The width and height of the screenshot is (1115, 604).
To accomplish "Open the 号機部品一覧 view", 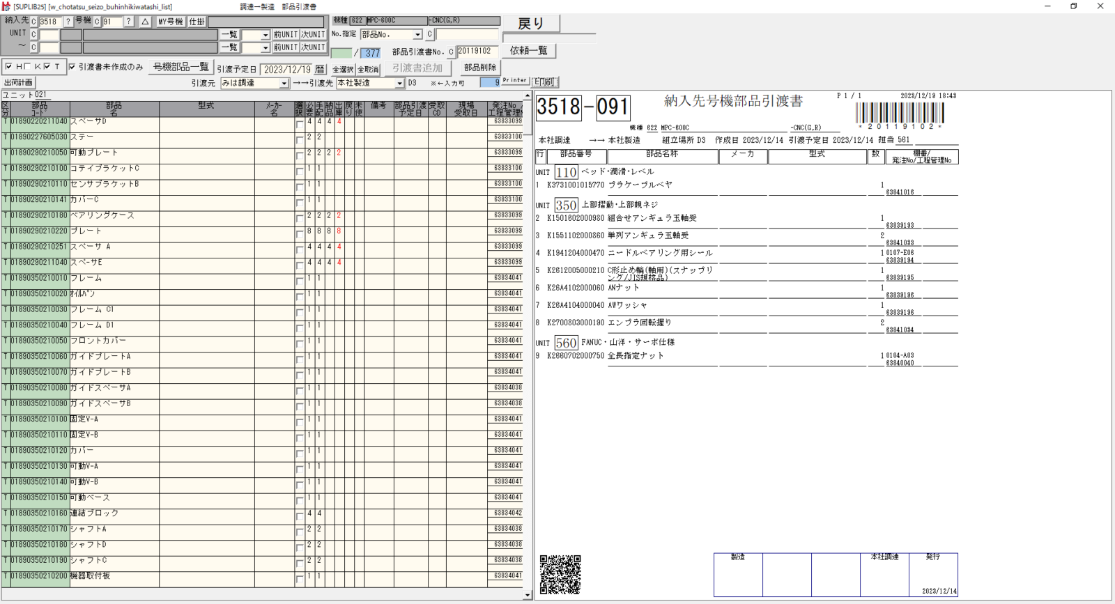I will [x=181, y=67].
